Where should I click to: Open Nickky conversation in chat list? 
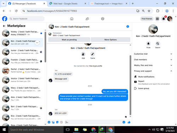tap(22, 33)
